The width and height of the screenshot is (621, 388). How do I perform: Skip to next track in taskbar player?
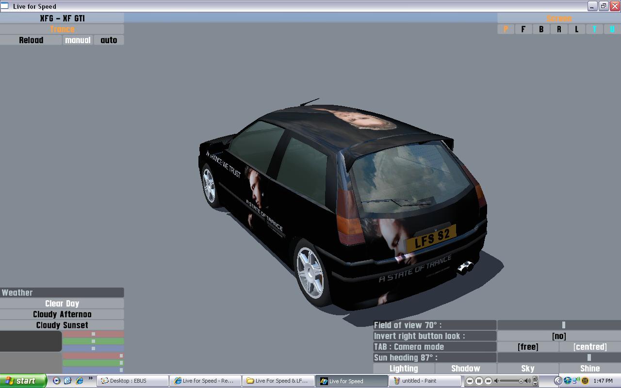click(x=488, y=381)
